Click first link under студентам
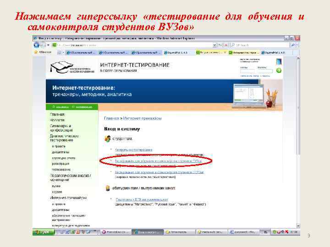Viewport: 330px width, 247px height. coord(133,150)
